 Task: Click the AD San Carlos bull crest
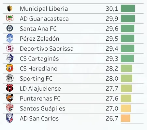(10, 118)
